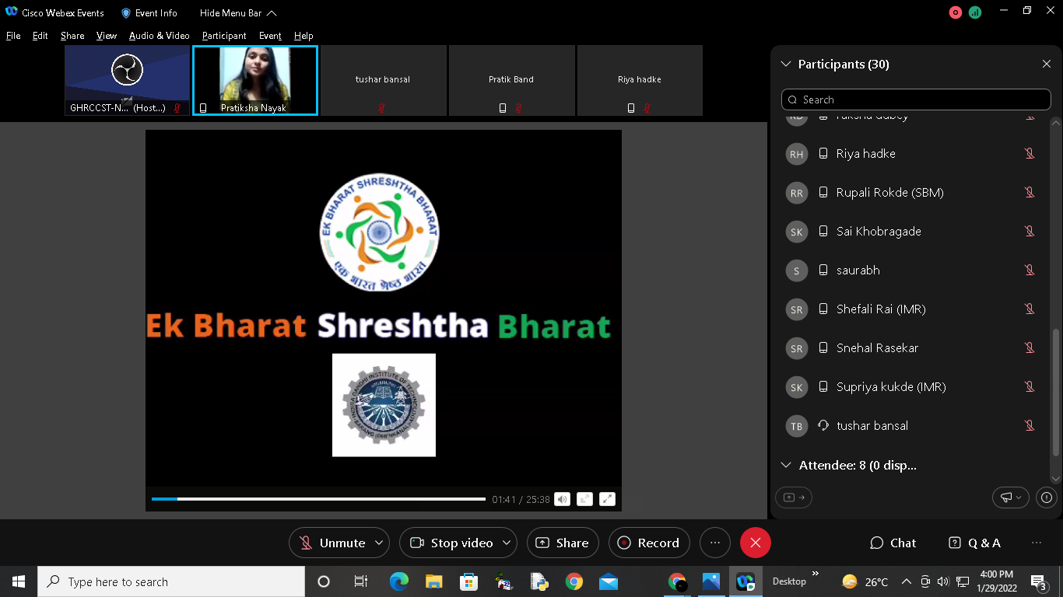Click the TB avatar for tushar bansal
This screenshot has height=597, width=1063.
click(x=796, y=426)
